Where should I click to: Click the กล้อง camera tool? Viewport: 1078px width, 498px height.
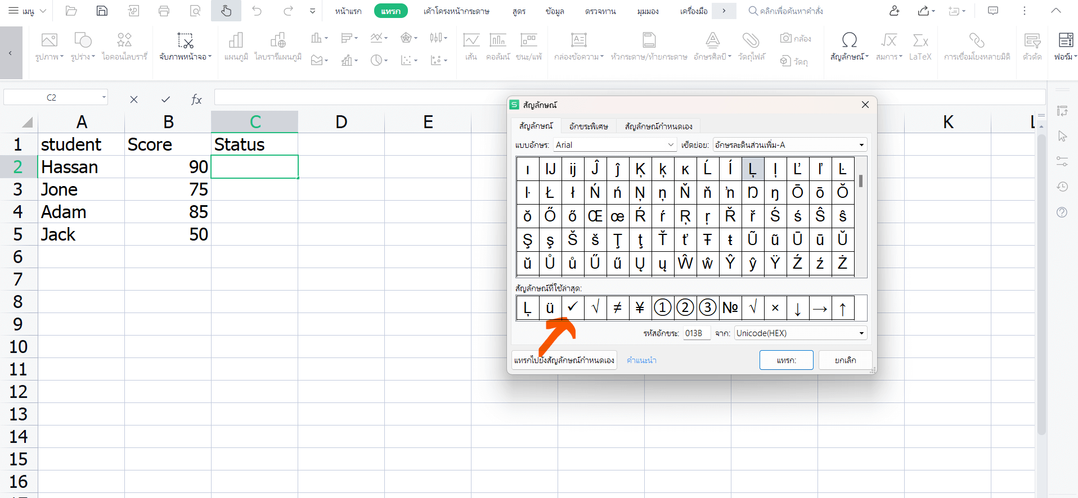click(x=796, y=38)
